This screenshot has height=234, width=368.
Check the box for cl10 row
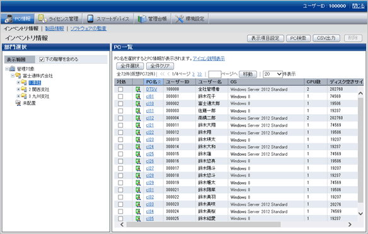coord(120,103)
